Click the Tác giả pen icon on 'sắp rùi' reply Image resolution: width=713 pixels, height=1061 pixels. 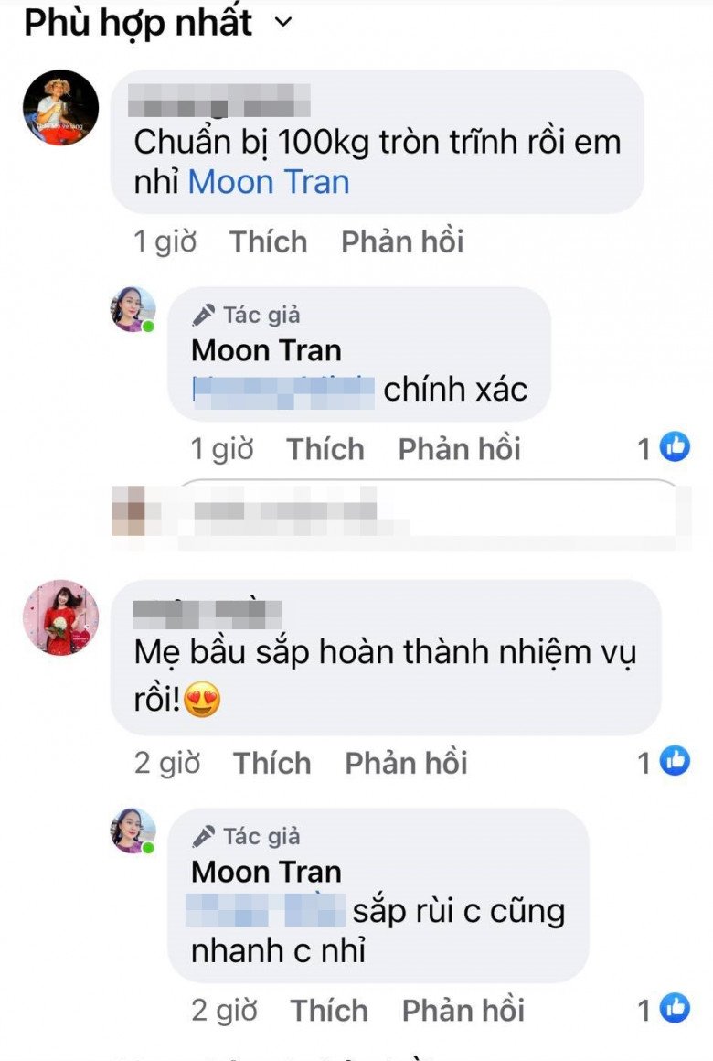[203, 836]
